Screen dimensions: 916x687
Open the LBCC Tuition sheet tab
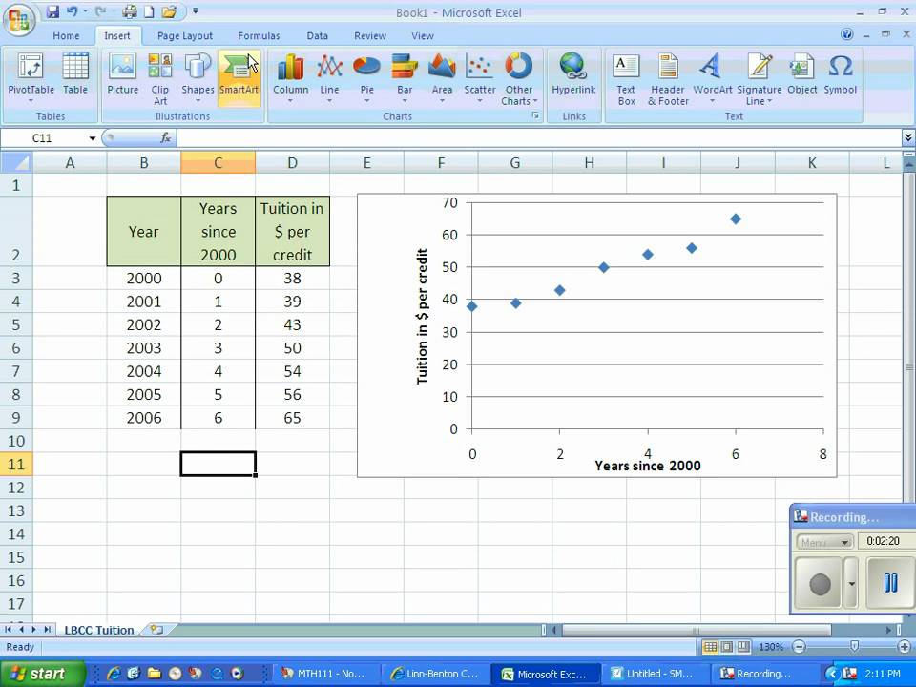pyautogui.click(x=98, y=630)
